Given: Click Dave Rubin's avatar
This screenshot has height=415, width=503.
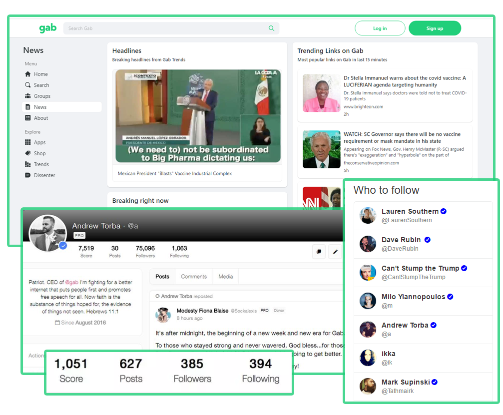Looking at the screenshot, I should (368, 244).
